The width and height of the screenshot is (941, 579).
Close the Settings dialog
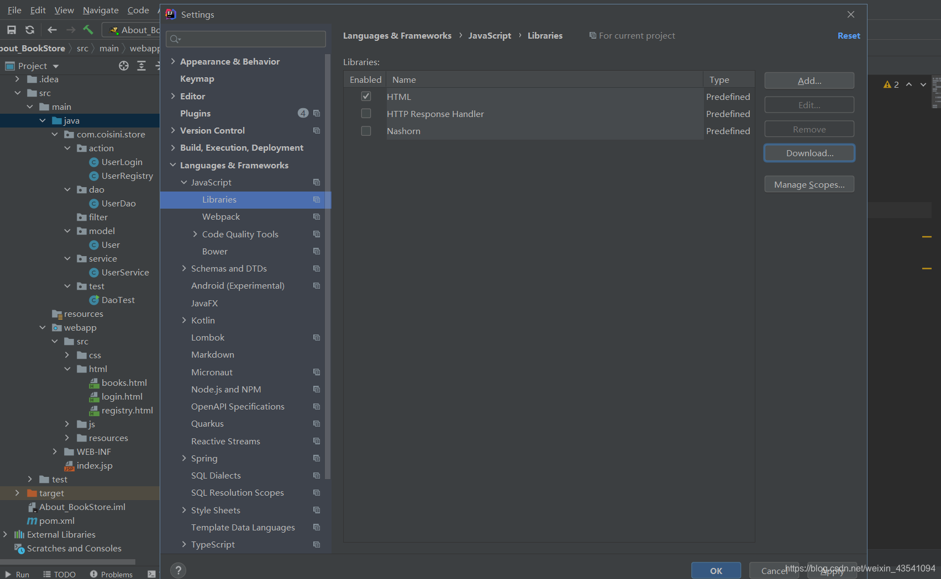click(x=851, y=14)
